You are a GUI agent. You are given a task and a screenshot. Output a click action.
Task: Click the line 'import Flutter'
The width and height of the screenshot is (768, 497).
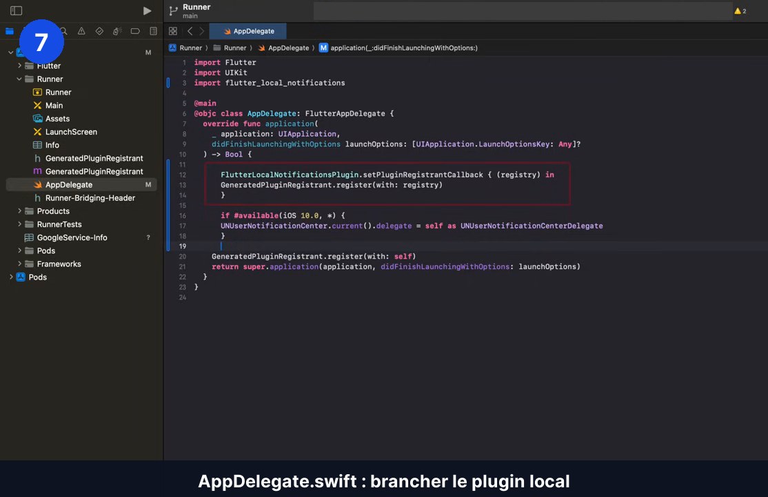coord(225,62)
